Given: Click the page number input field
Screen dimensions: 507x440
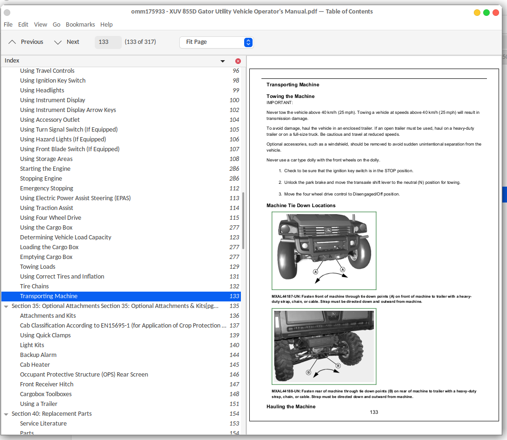Looking at the screenshot, I should (x=108, y=42).
